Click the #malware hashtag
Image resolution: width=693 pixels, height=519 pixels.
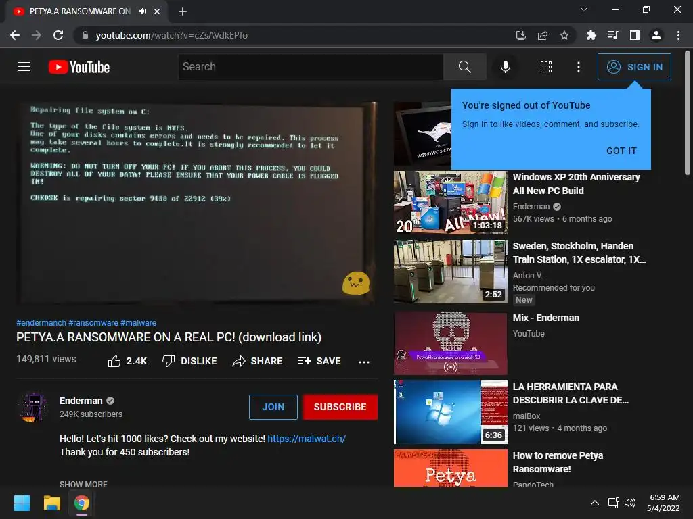(138, 323)
